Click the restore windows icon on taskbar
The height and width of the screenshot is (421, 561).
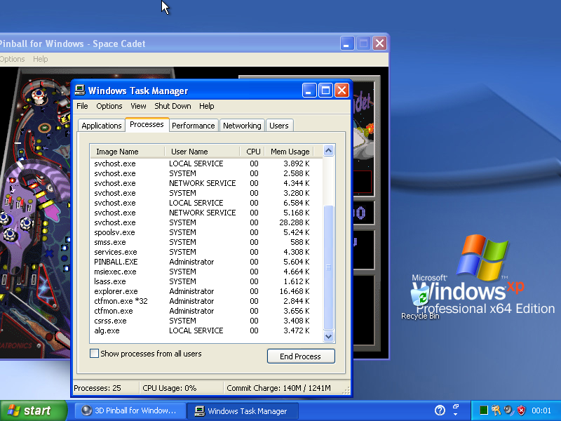[x=456, y=407]
